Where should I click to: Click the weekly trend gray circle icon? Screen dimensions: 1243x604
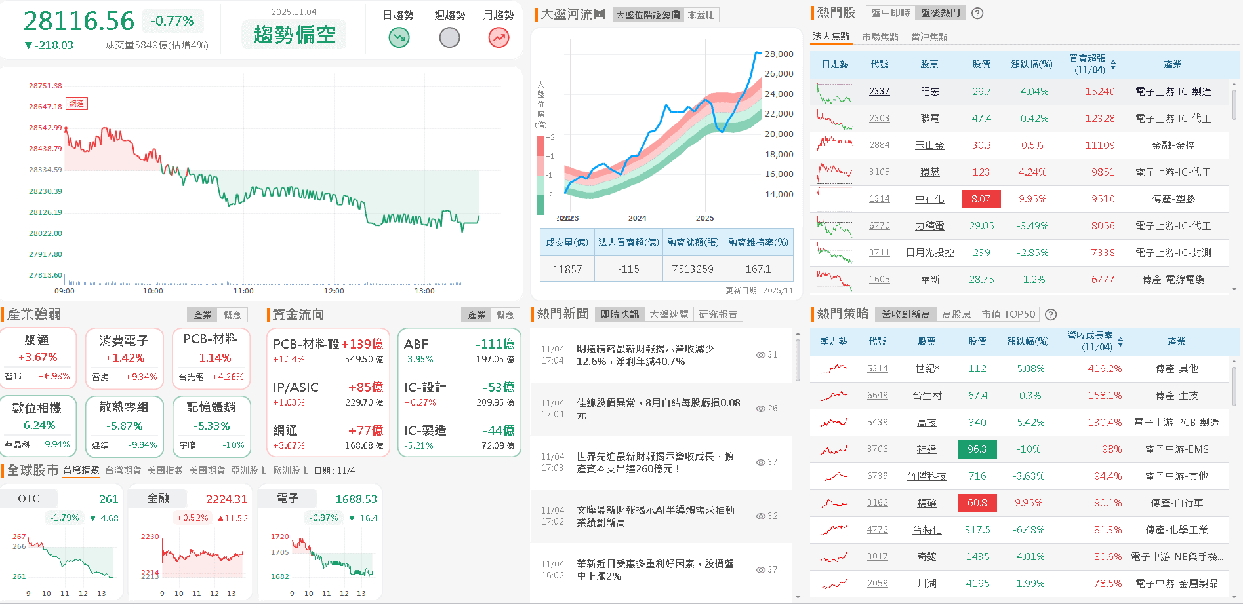click(449, 38)
